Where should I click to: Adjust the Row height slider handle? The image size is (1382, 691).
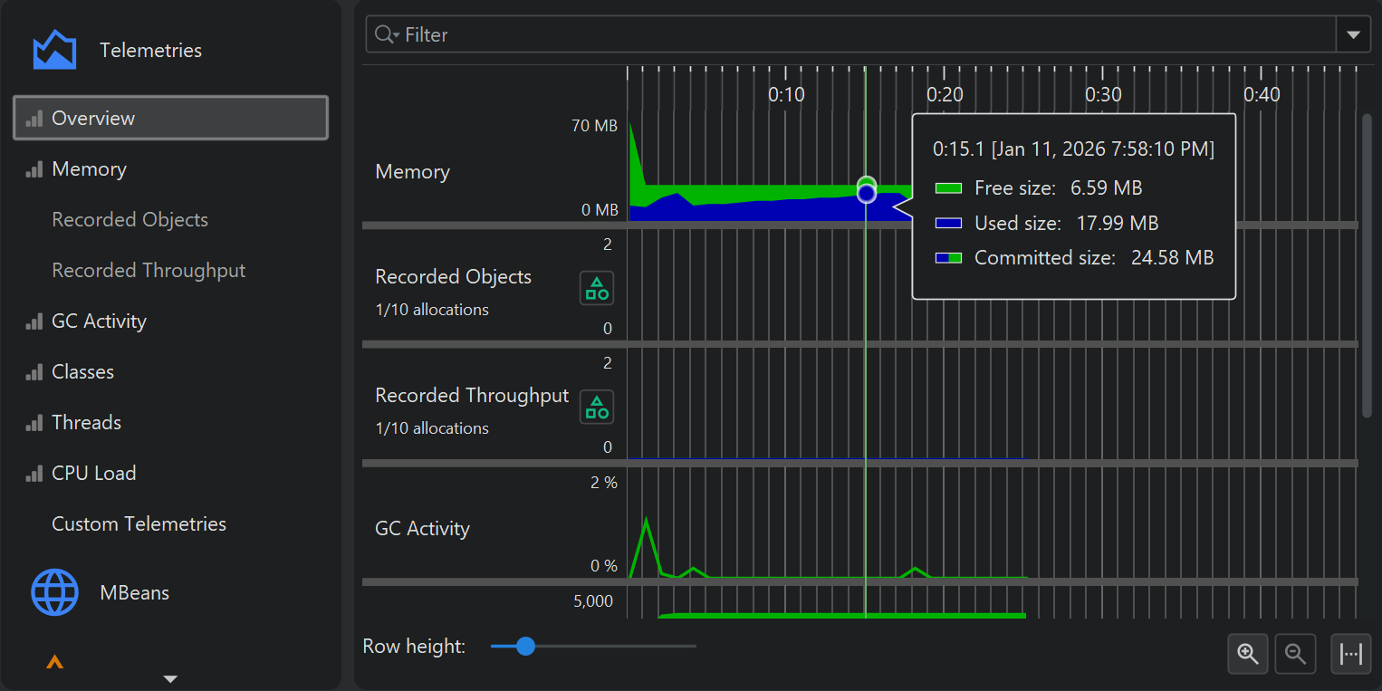(x=525, y=647)
